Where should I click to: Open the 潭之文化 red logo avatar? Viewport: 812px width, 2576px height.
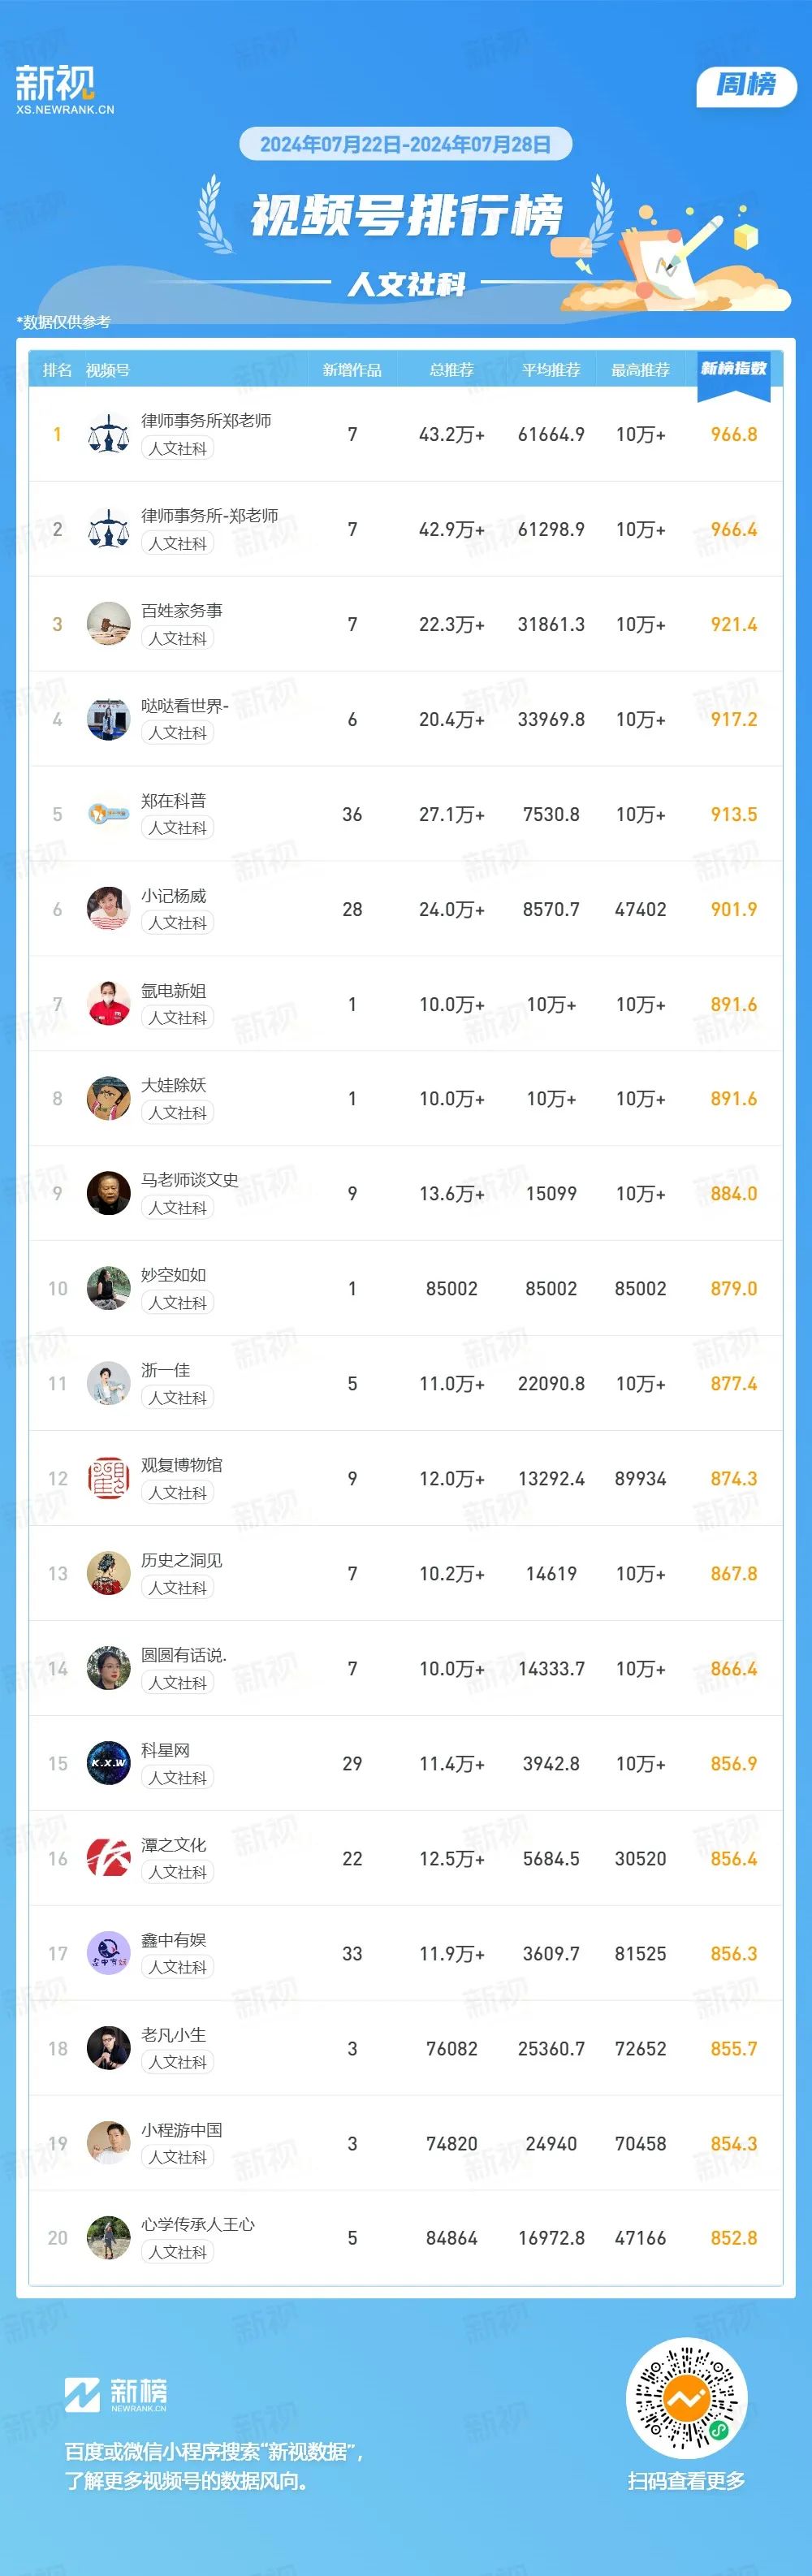pyautogui.click(x=108, y=1858)
